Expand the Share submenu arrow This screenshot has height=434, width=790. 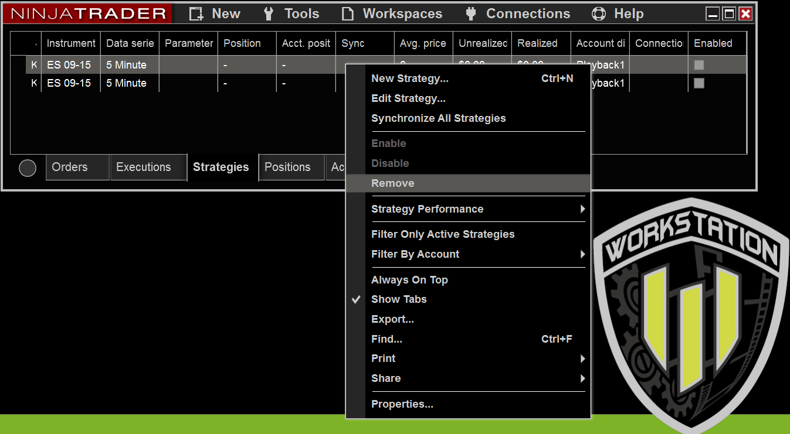pos(582,378)
